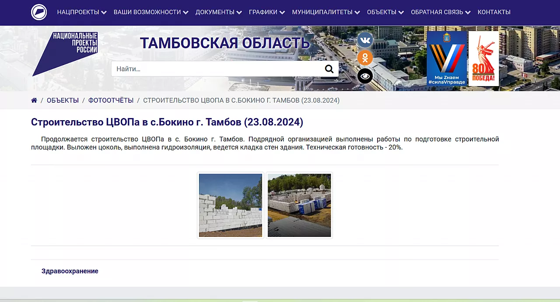The image size is (560, 302).
Task: Open the Контакты menu item
Action: point(494,12)
